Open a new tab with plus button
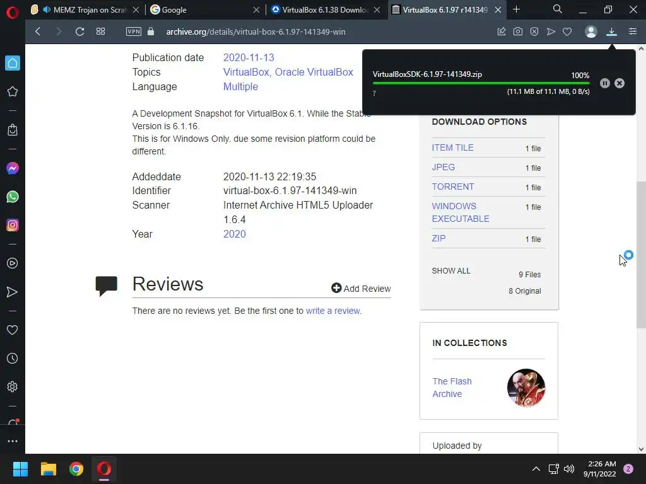Viewport: 646px width, 484px height. pyautogui.click(x=516, y=9)
